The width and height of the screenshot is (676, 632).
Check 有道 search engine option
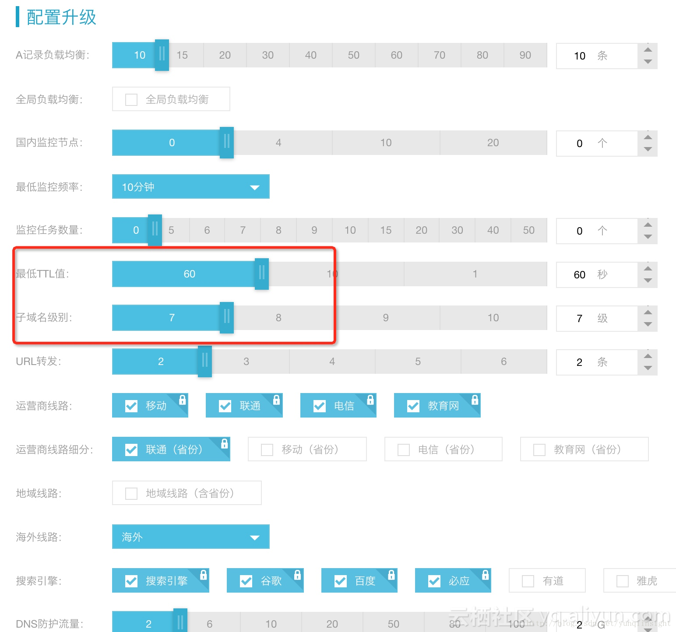point(528,581)
